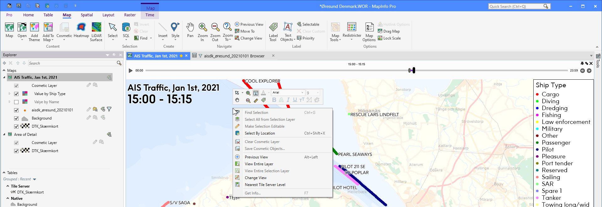Screen dimensions: 602x207
Task: Open the Find dropdown arrow in Selection group
Action: coord(151,38)
